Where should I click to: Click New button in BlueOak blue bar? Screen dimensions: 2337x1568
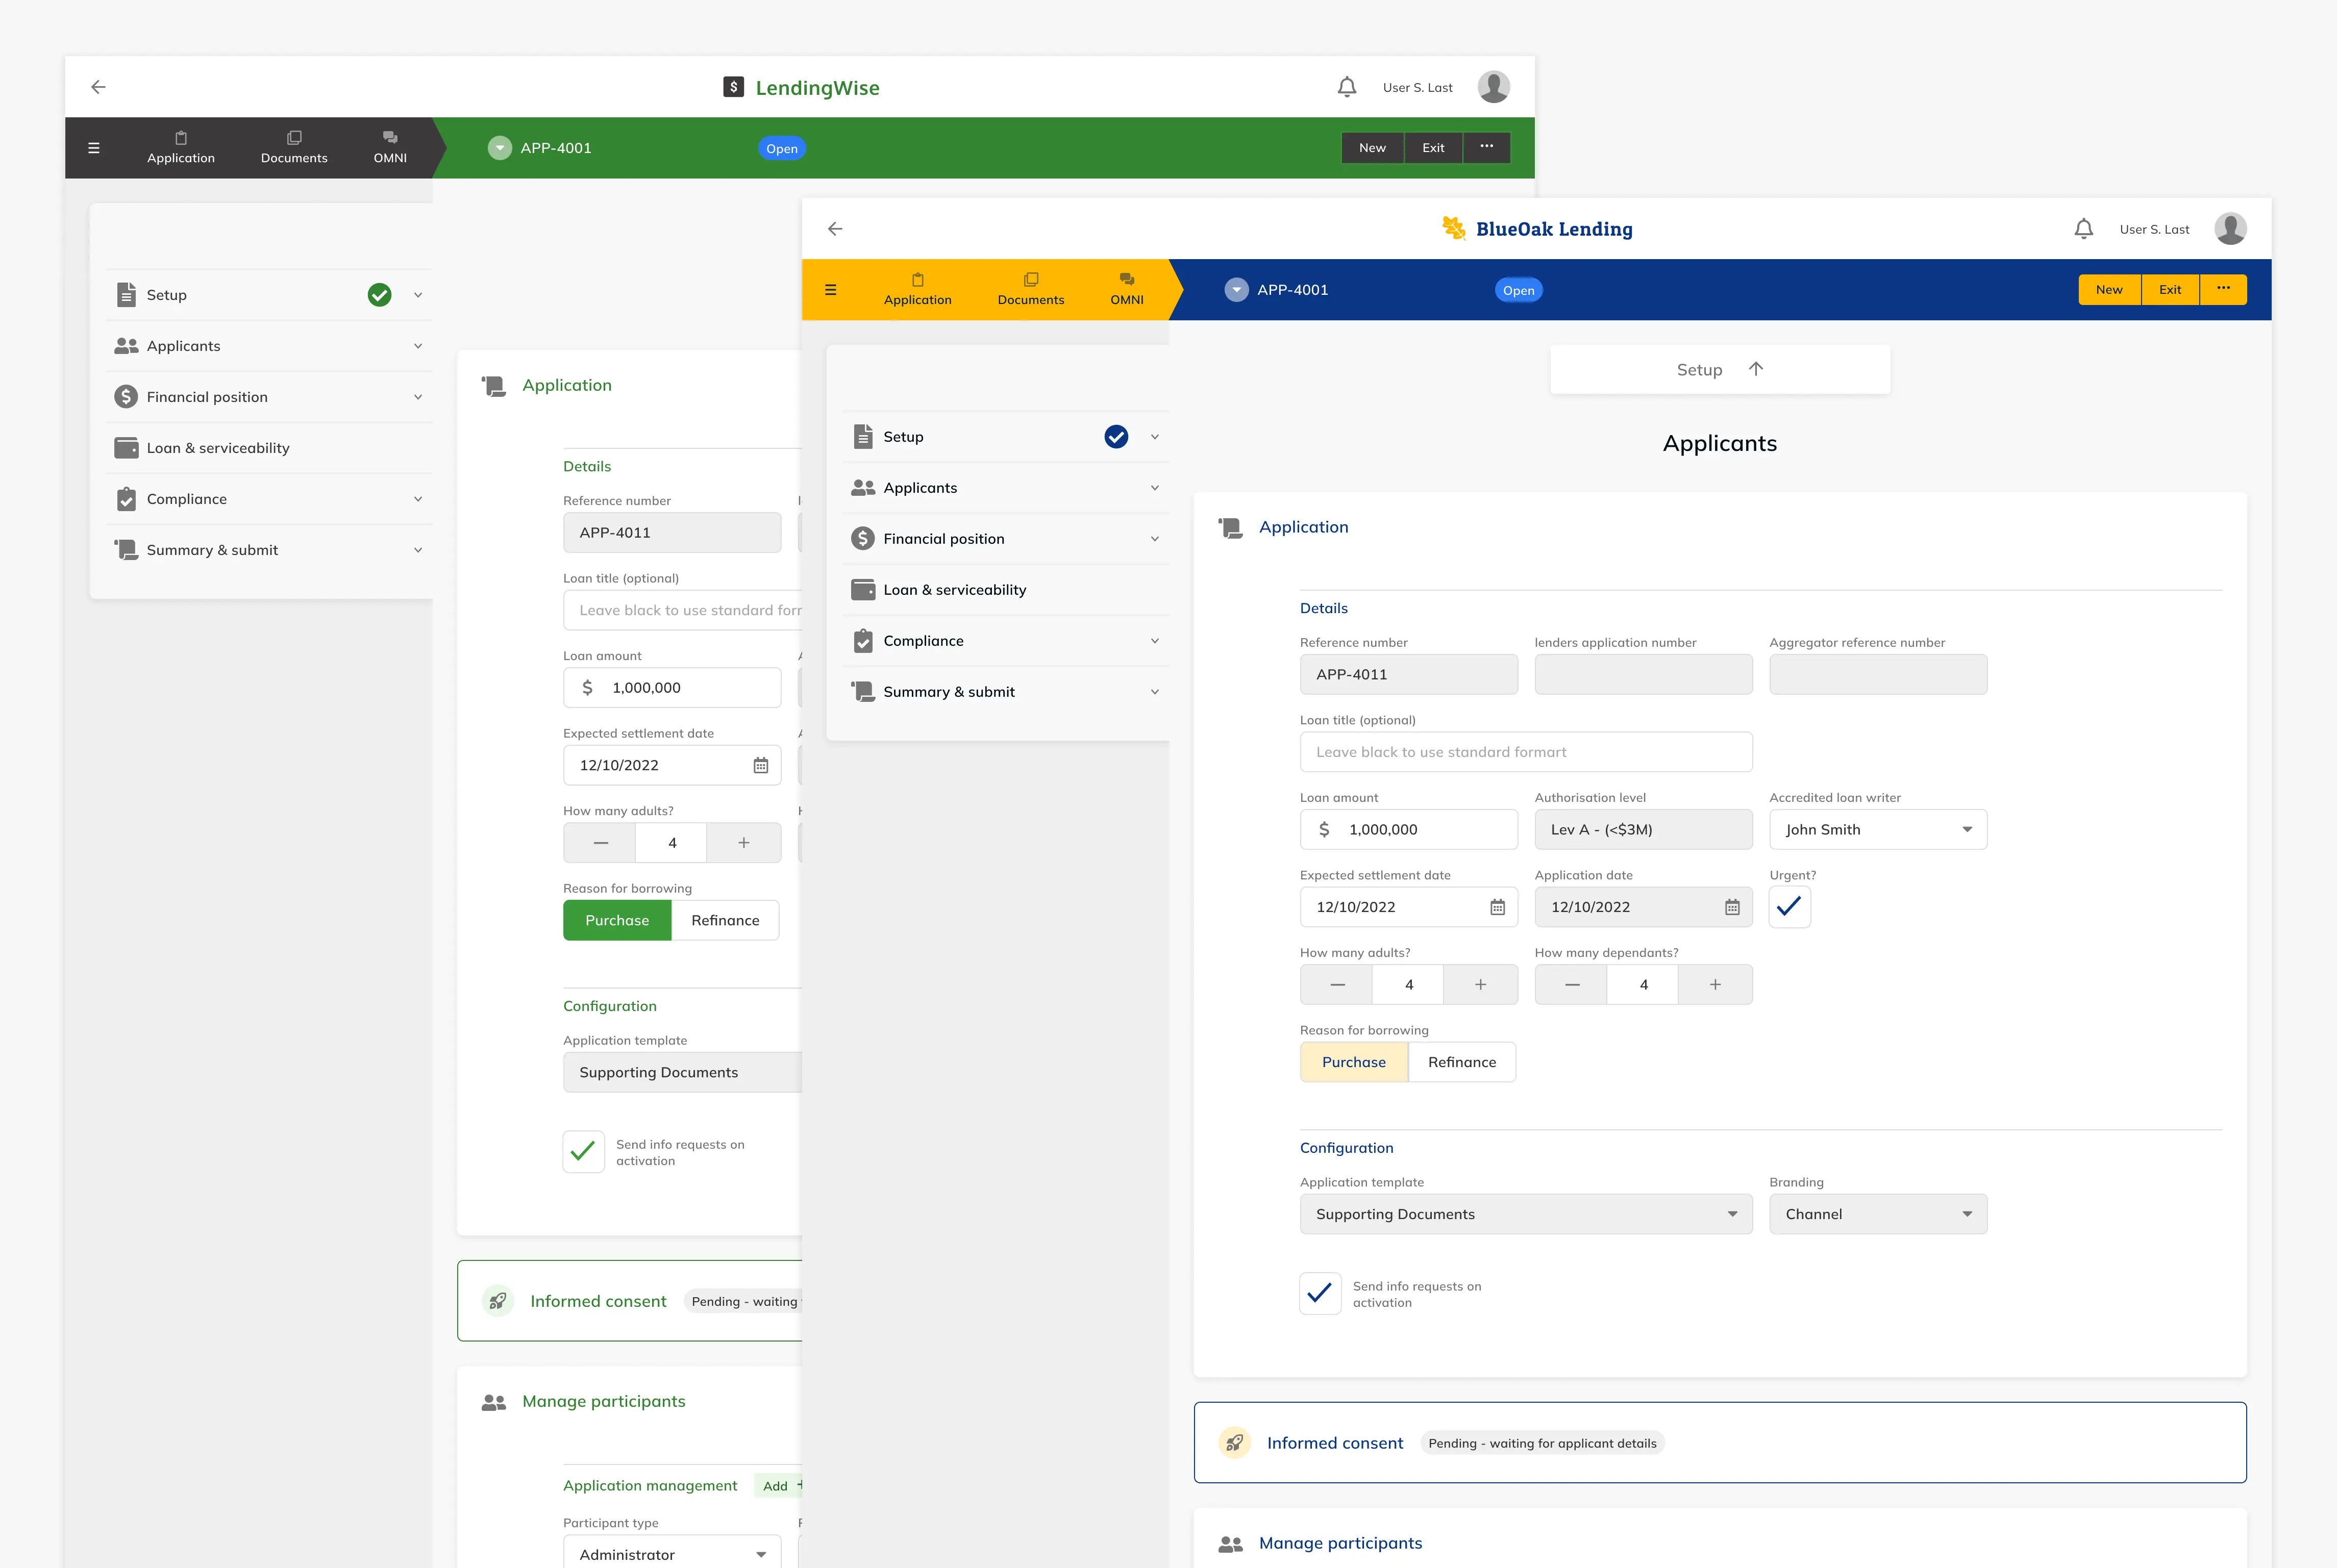click(2109, 289)
